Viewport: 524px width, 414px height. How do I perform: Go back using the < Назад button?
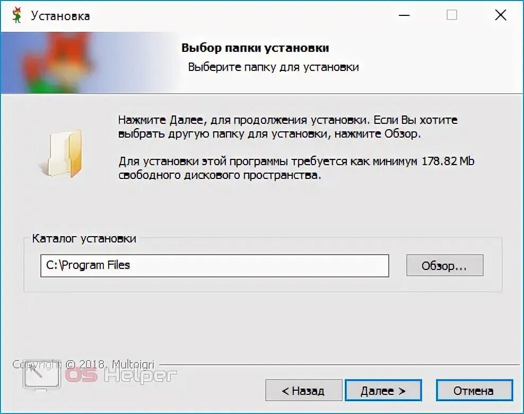point(303,390)
